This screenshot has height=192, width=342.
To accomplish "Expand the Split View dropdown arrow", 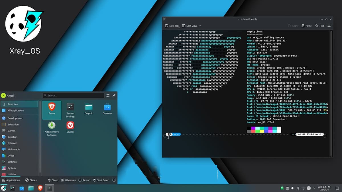I will coord(200,26).
